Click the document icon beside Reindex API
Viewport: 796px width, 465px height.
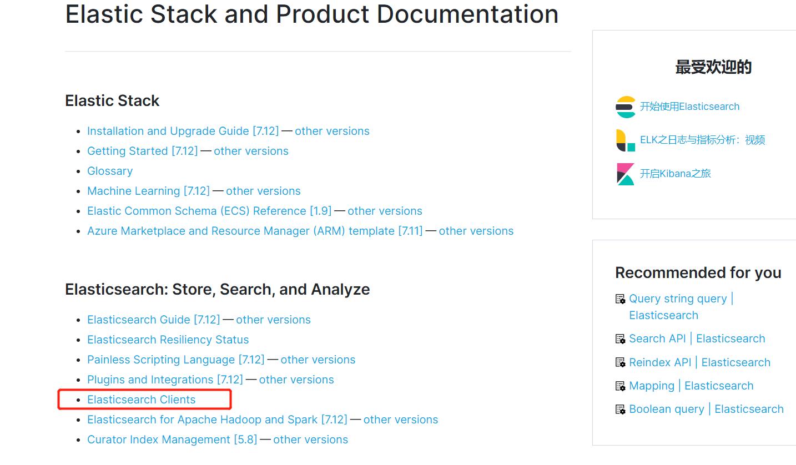coord(621,363)
